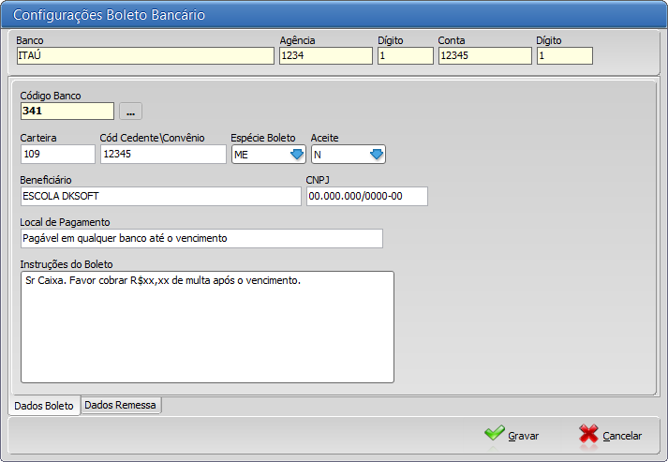
Task: Expand the Aceite dropdown arrow
Action: tap(377, 155)
